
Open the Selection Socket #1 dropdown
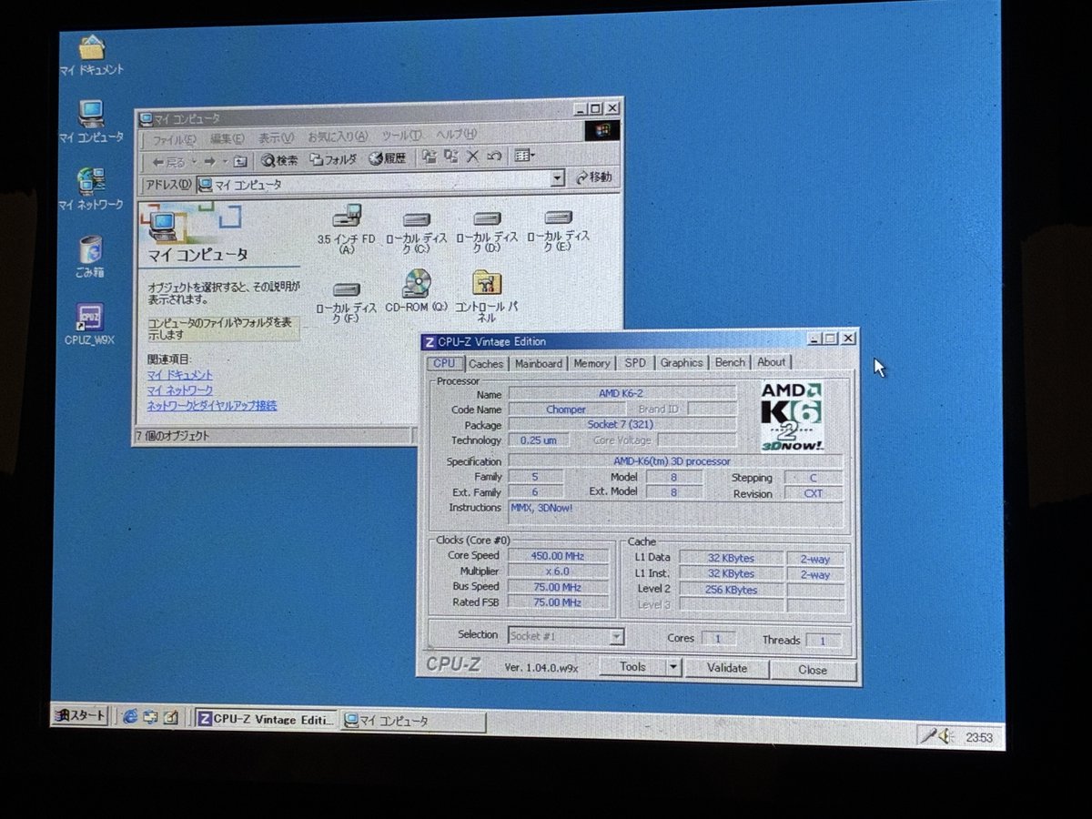(x=565, y=636)
